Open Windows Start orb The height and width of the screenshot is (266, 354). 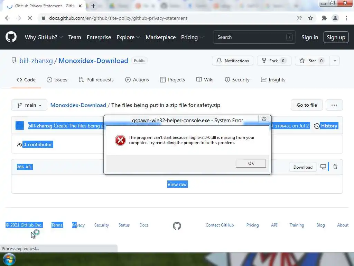click(x=9, y=259)
